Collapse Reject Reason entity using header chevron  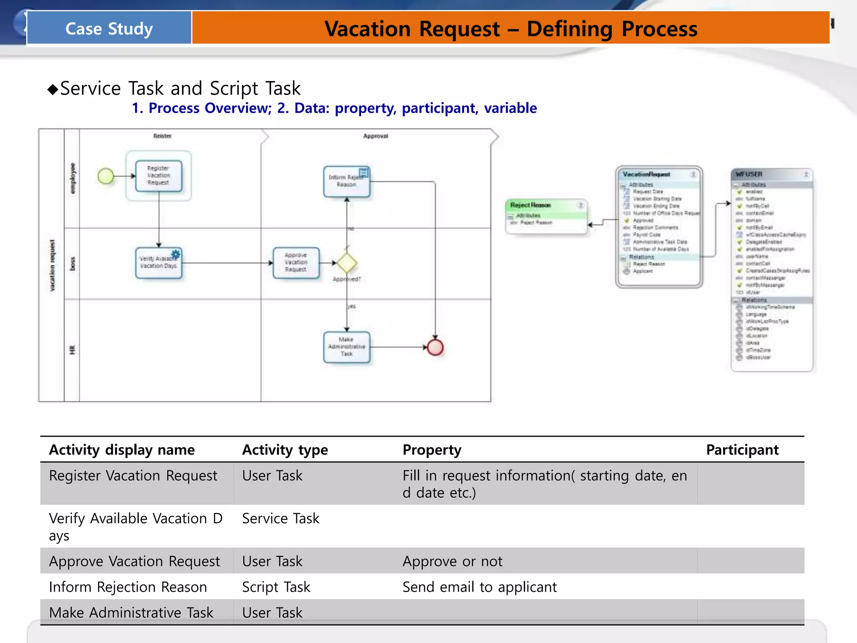tap(580, 205)
